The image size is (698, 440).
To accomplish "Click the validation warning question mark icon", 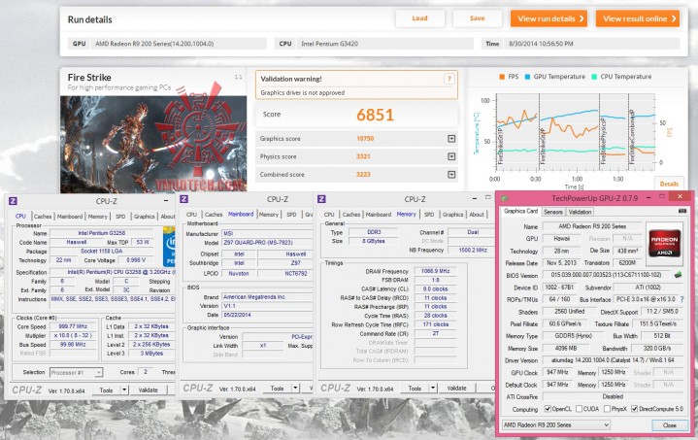I will click(449, 79).
